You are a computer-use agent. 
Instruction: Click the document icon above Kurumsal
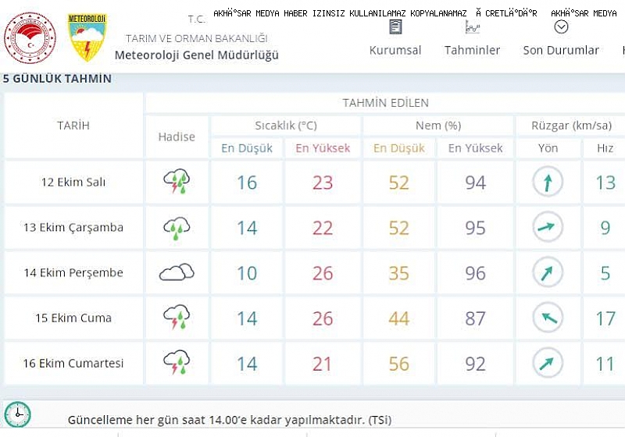point(395,27)
